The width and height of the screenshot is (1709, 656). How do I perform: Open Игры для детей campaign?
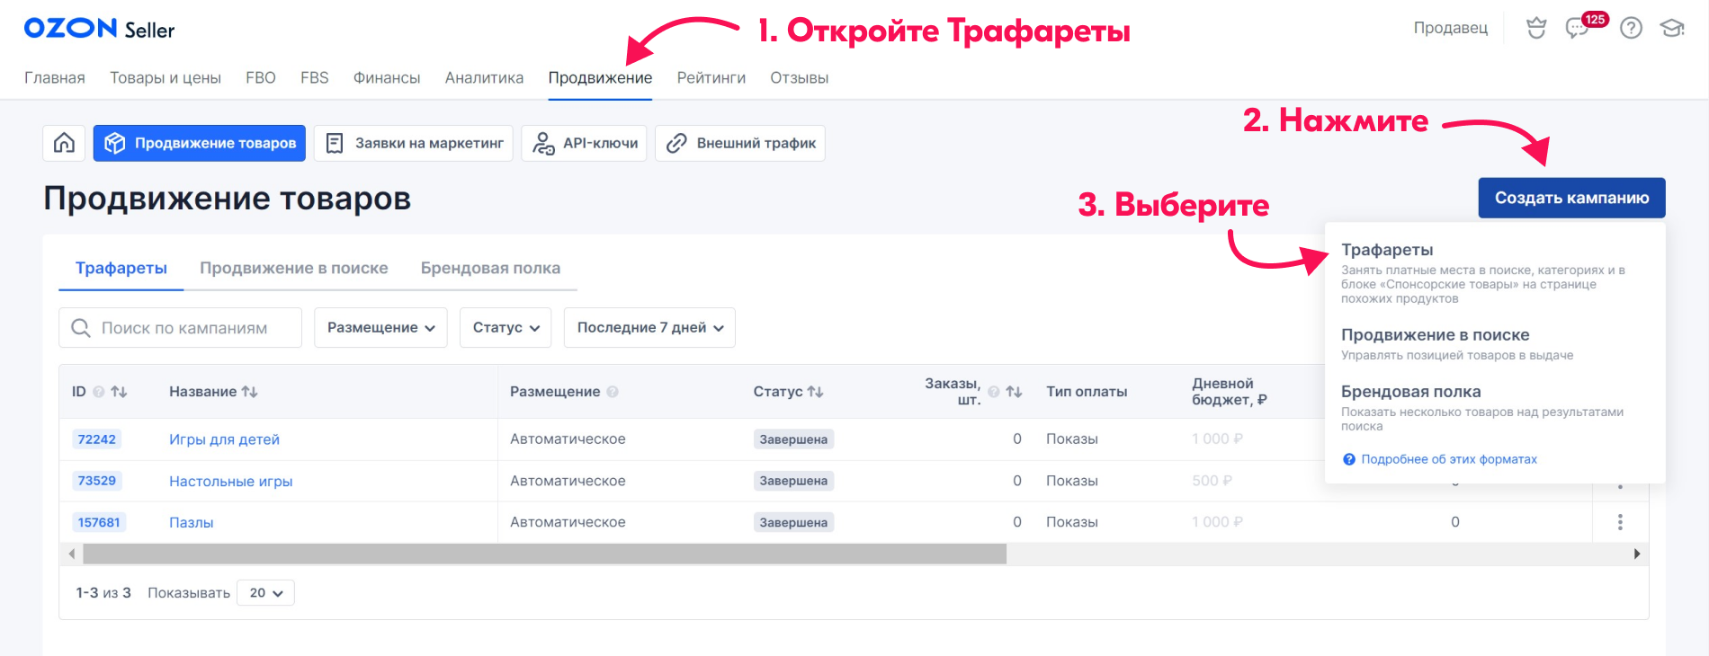(224, 439)
